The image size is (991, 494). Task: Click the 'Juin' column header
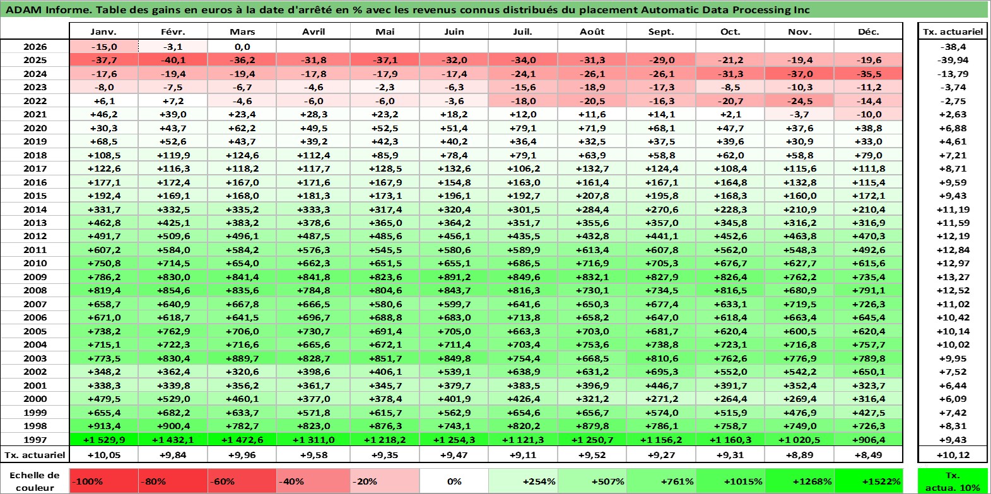454,32
